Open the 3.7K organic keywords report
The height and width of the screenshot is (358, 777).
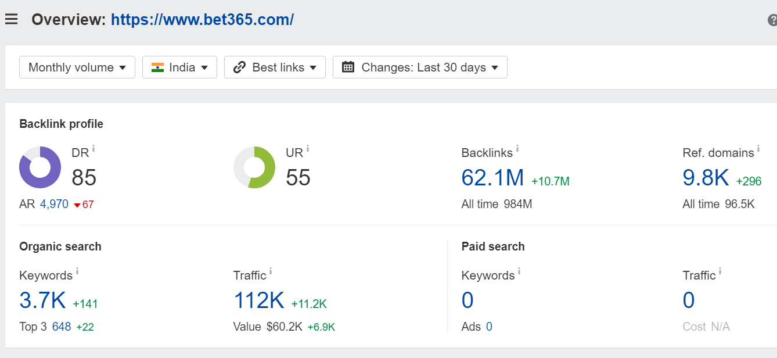pyautogui.click(x=42, y=300)
